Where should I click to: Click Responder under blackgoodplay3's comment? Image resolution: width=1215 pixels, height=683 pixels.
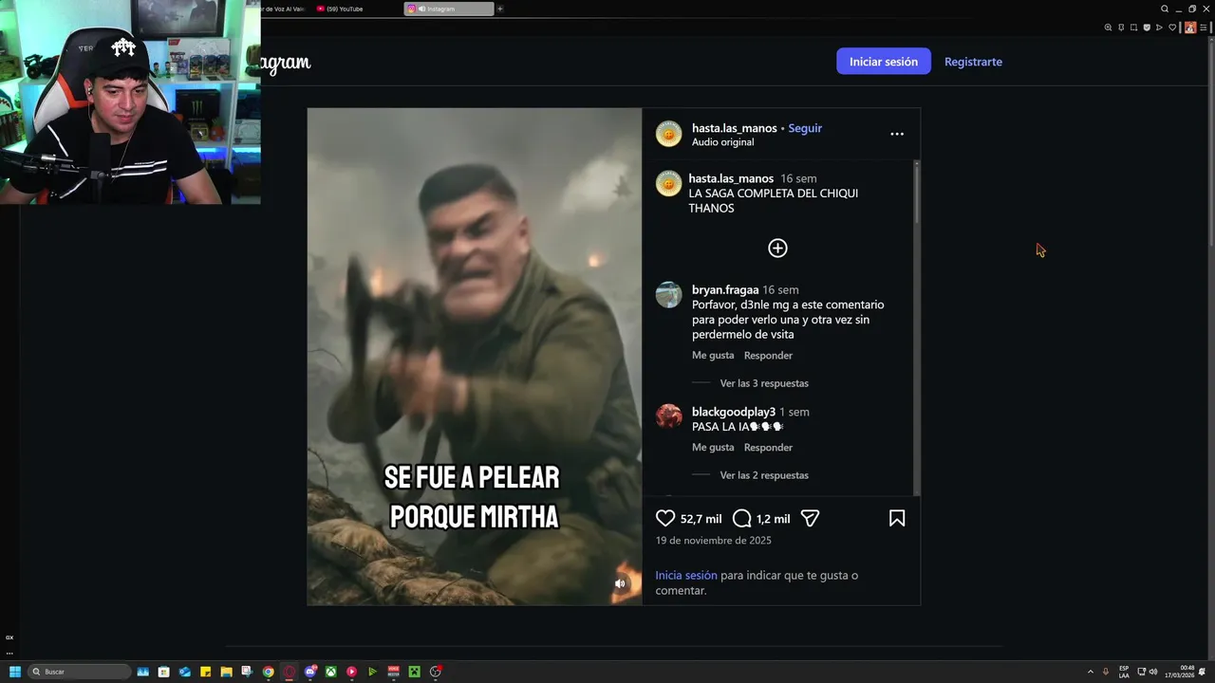tap(768, 448)
